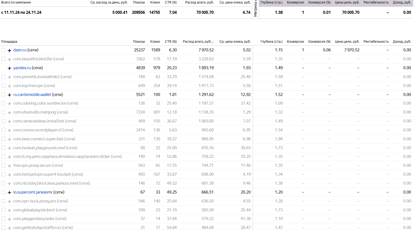Click total impressions value 209556
414x230 pixels.
point(138,12)
